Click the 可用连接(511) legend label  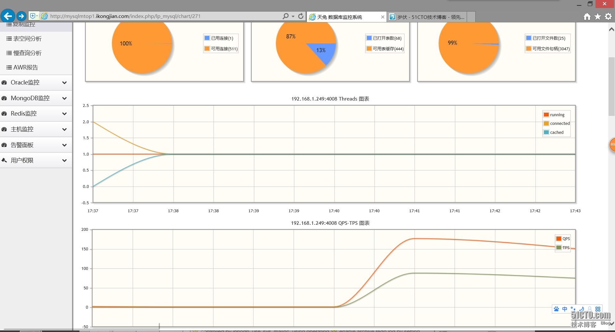[x=224, y=49]
